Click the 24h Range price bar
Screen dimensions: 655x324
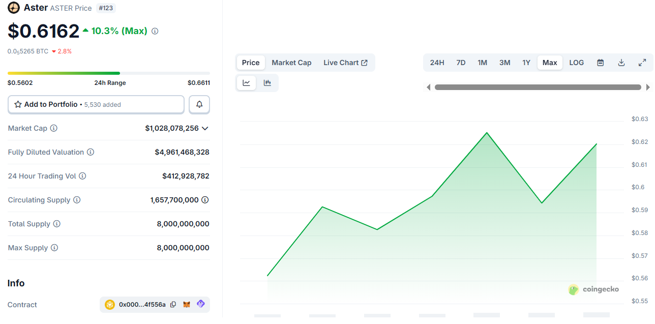point(109,73)
